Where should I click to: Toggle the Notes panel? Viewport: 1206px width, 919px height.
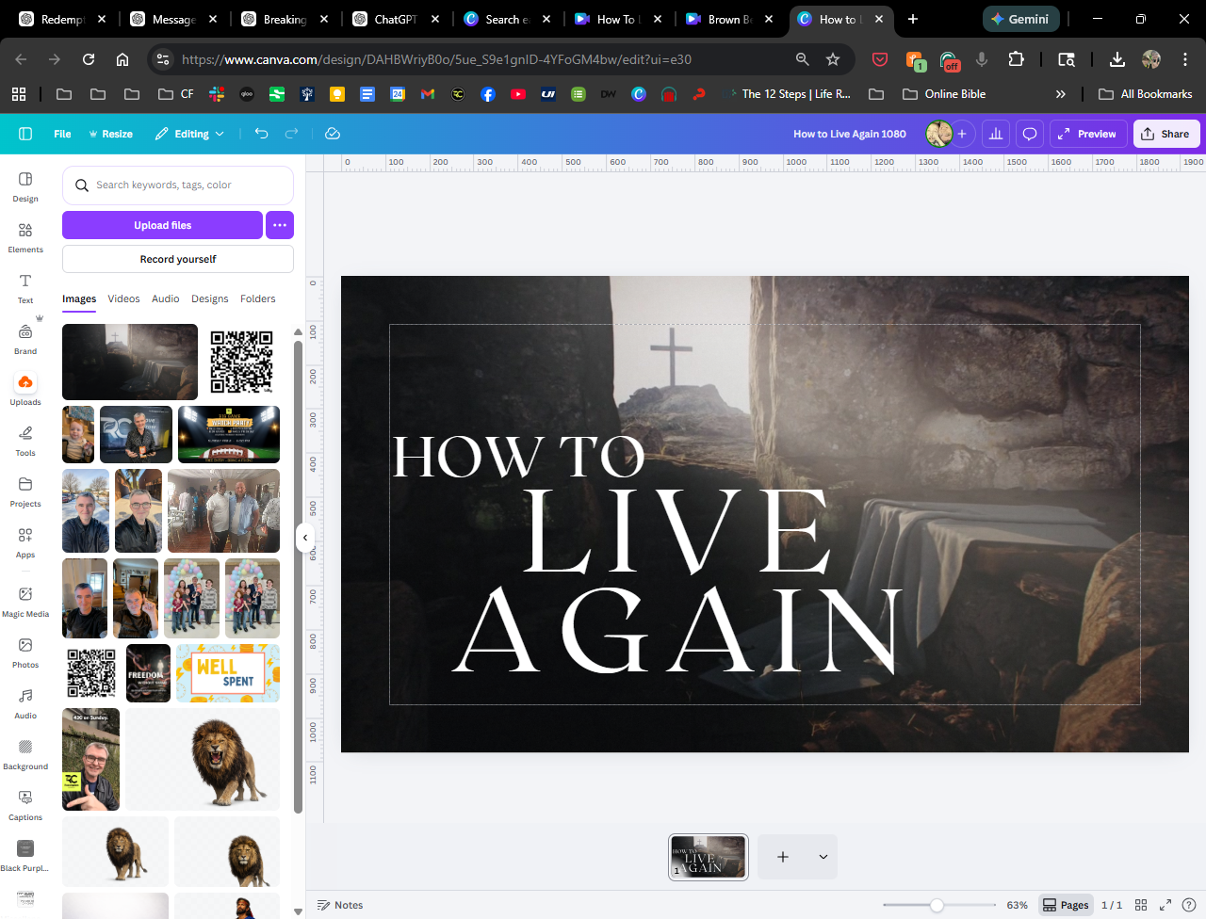[340, 905]
